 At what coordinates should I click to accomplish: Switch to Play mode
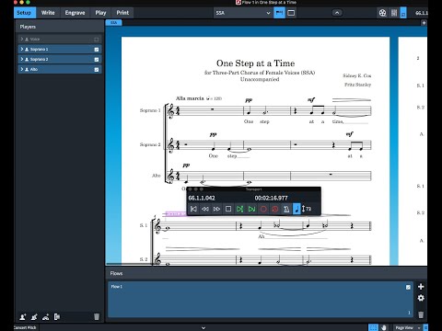[100, 13]
